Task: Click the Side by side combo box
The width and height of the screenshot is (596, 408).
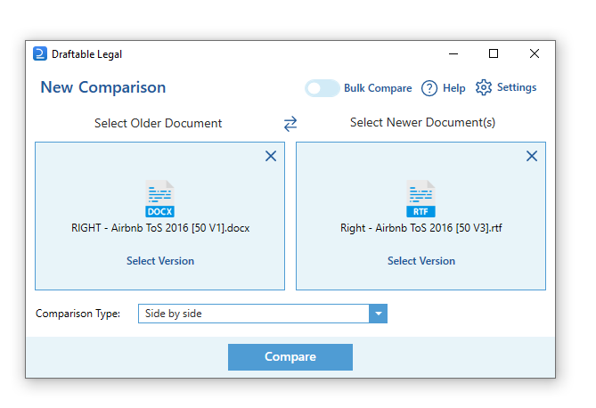Action: point(263,314)
